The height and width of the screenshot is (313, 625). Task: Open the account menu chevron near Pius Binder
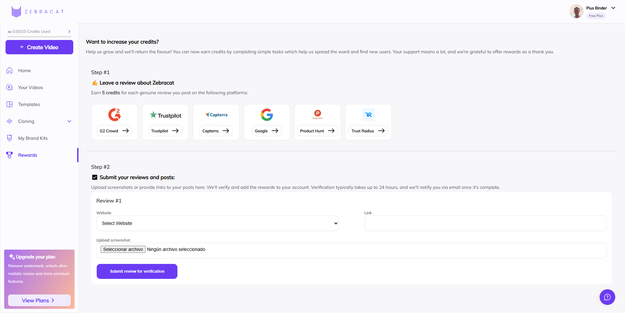(613, 8)
